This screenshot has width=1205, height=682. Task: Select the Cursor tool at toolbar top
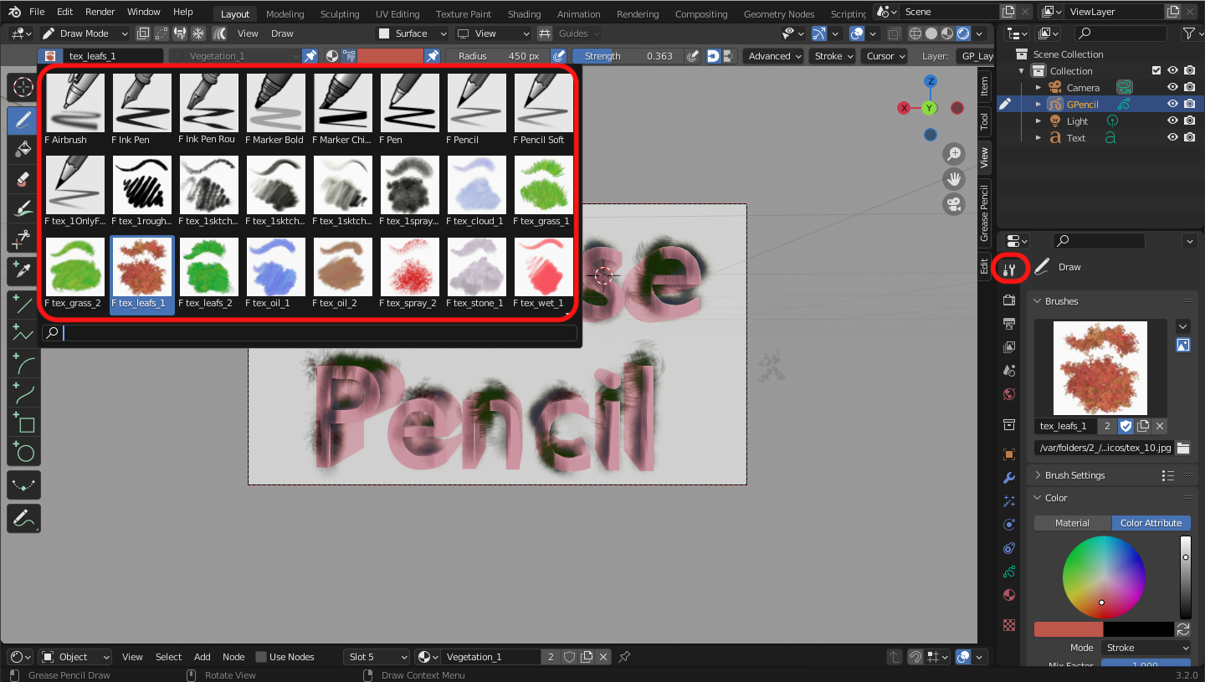pyautogui.click(x=23, y=88)
